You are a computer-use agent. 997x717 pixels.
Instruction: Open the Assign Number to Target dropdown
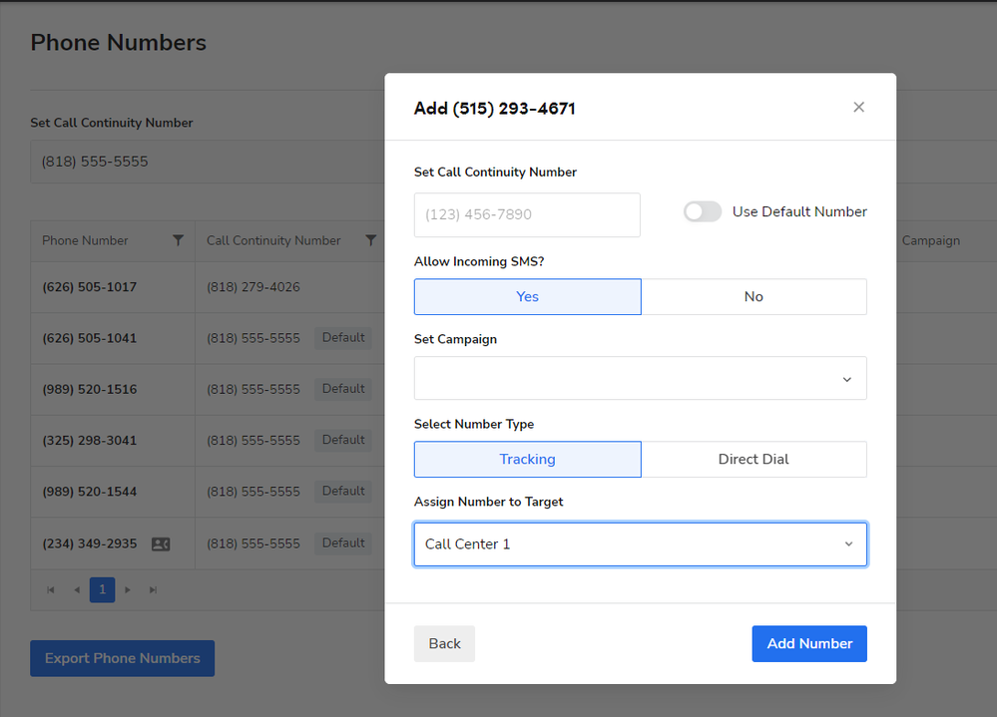tap(640, 543)
